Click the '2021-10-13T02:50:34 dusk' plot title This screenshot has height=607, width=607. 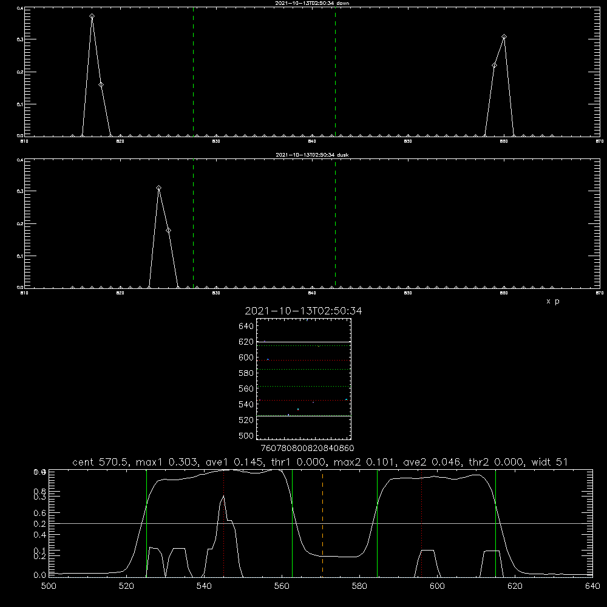312,155
